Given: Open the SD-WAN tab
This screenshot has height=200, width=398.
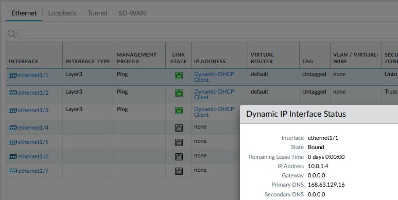Looking at the screenshot, I should click(x=132, y=13).
